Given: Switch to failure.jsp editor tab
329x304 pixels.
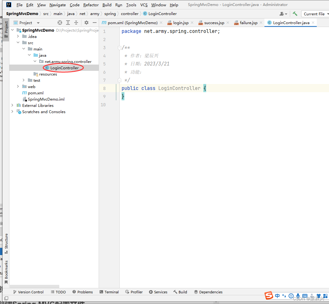Looking at the screenshot, I should coord(248,23).
